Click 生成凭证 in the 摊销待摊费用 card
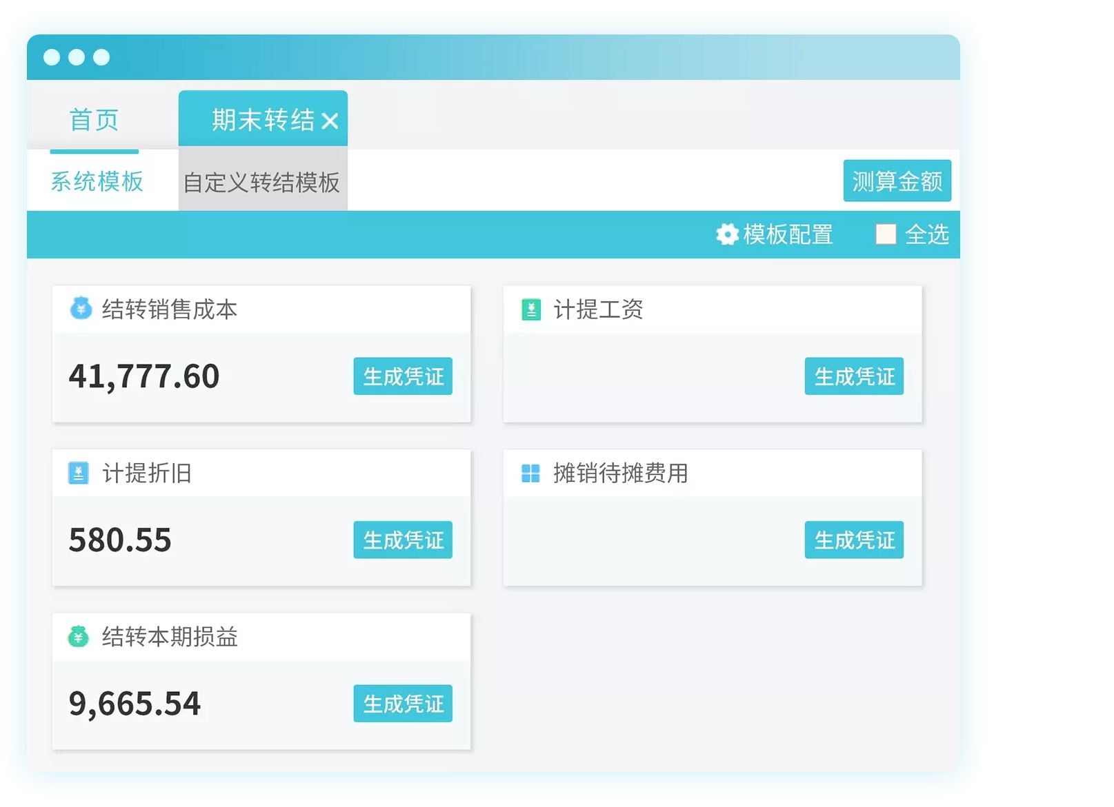This screenshot has height=807, width=1114. click(854, 540)
